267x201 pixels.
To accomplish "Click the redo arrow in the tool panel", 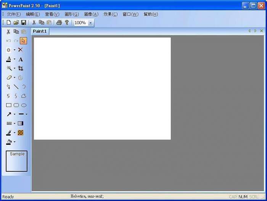I will click(16, 41).
